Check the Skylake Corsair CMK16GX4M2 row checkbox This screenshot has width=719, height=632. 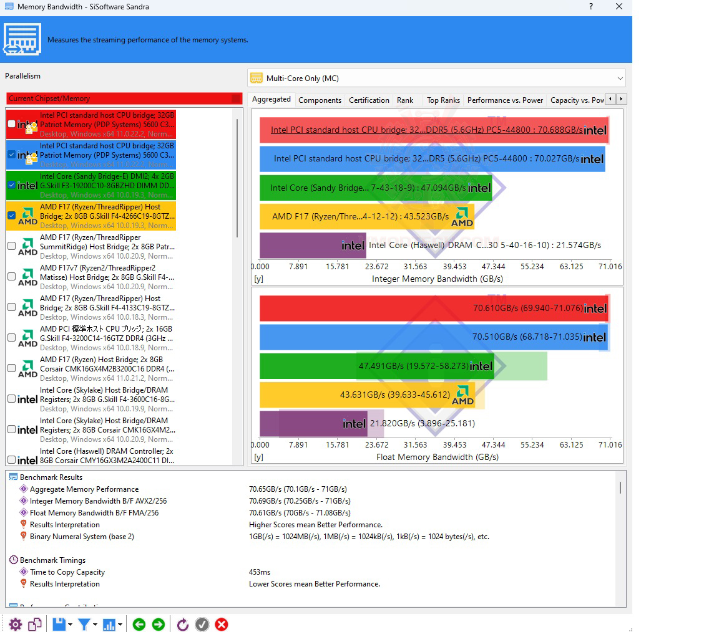click(12, 429)
